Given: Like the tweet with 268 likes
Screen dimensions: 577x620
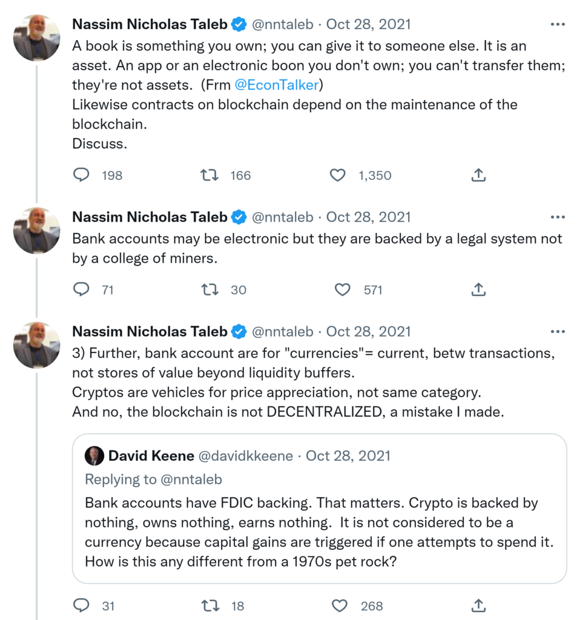Looking at the screenshot, I should pyautogui.click(x=340, y=605).
